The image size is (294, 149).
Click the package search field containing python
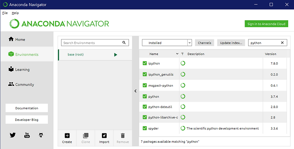[x=267, y=43]
